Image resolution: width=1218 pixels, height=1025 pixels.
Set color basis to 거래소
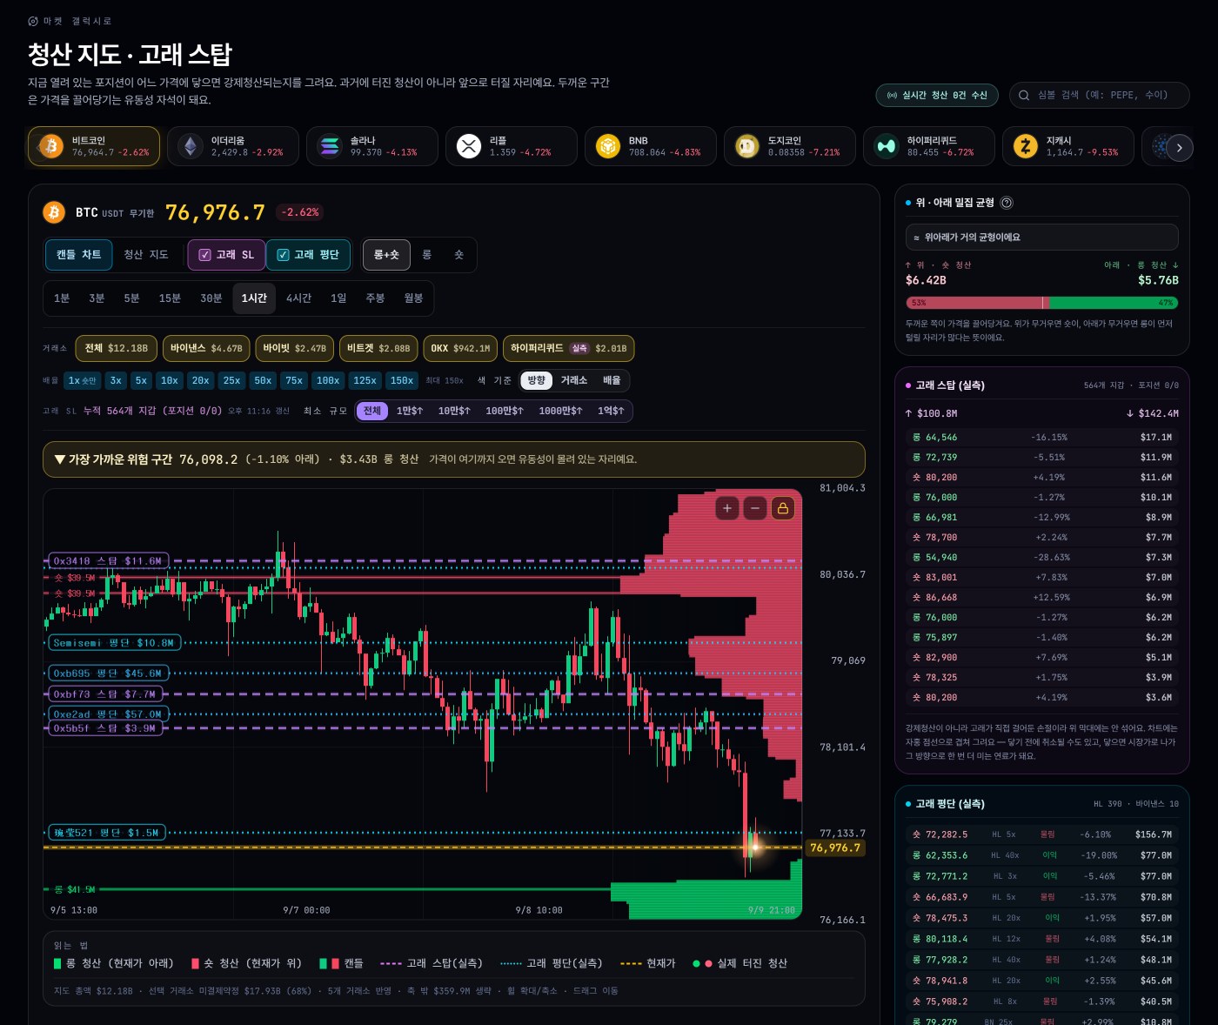coord(573,380)
